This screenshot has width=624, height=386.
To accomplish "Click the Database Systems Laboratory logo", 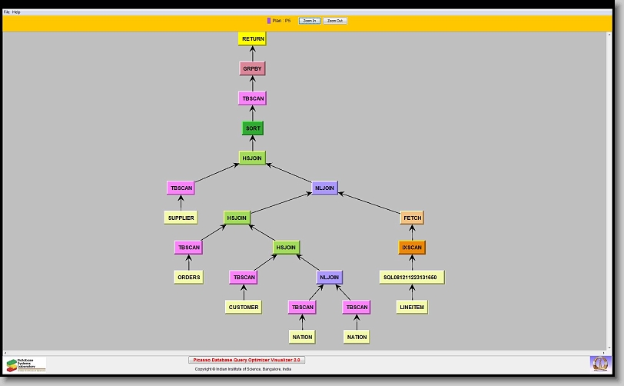I will (x=26, y=364).
